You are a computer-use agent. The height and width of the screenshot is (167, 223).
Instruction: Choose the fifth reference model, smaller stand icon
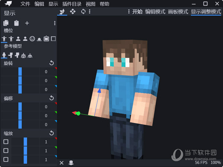pos(30,55)
